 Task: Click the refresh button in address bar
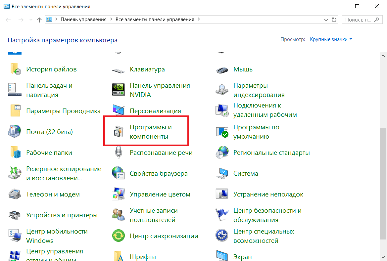click(x=334, y=20)
